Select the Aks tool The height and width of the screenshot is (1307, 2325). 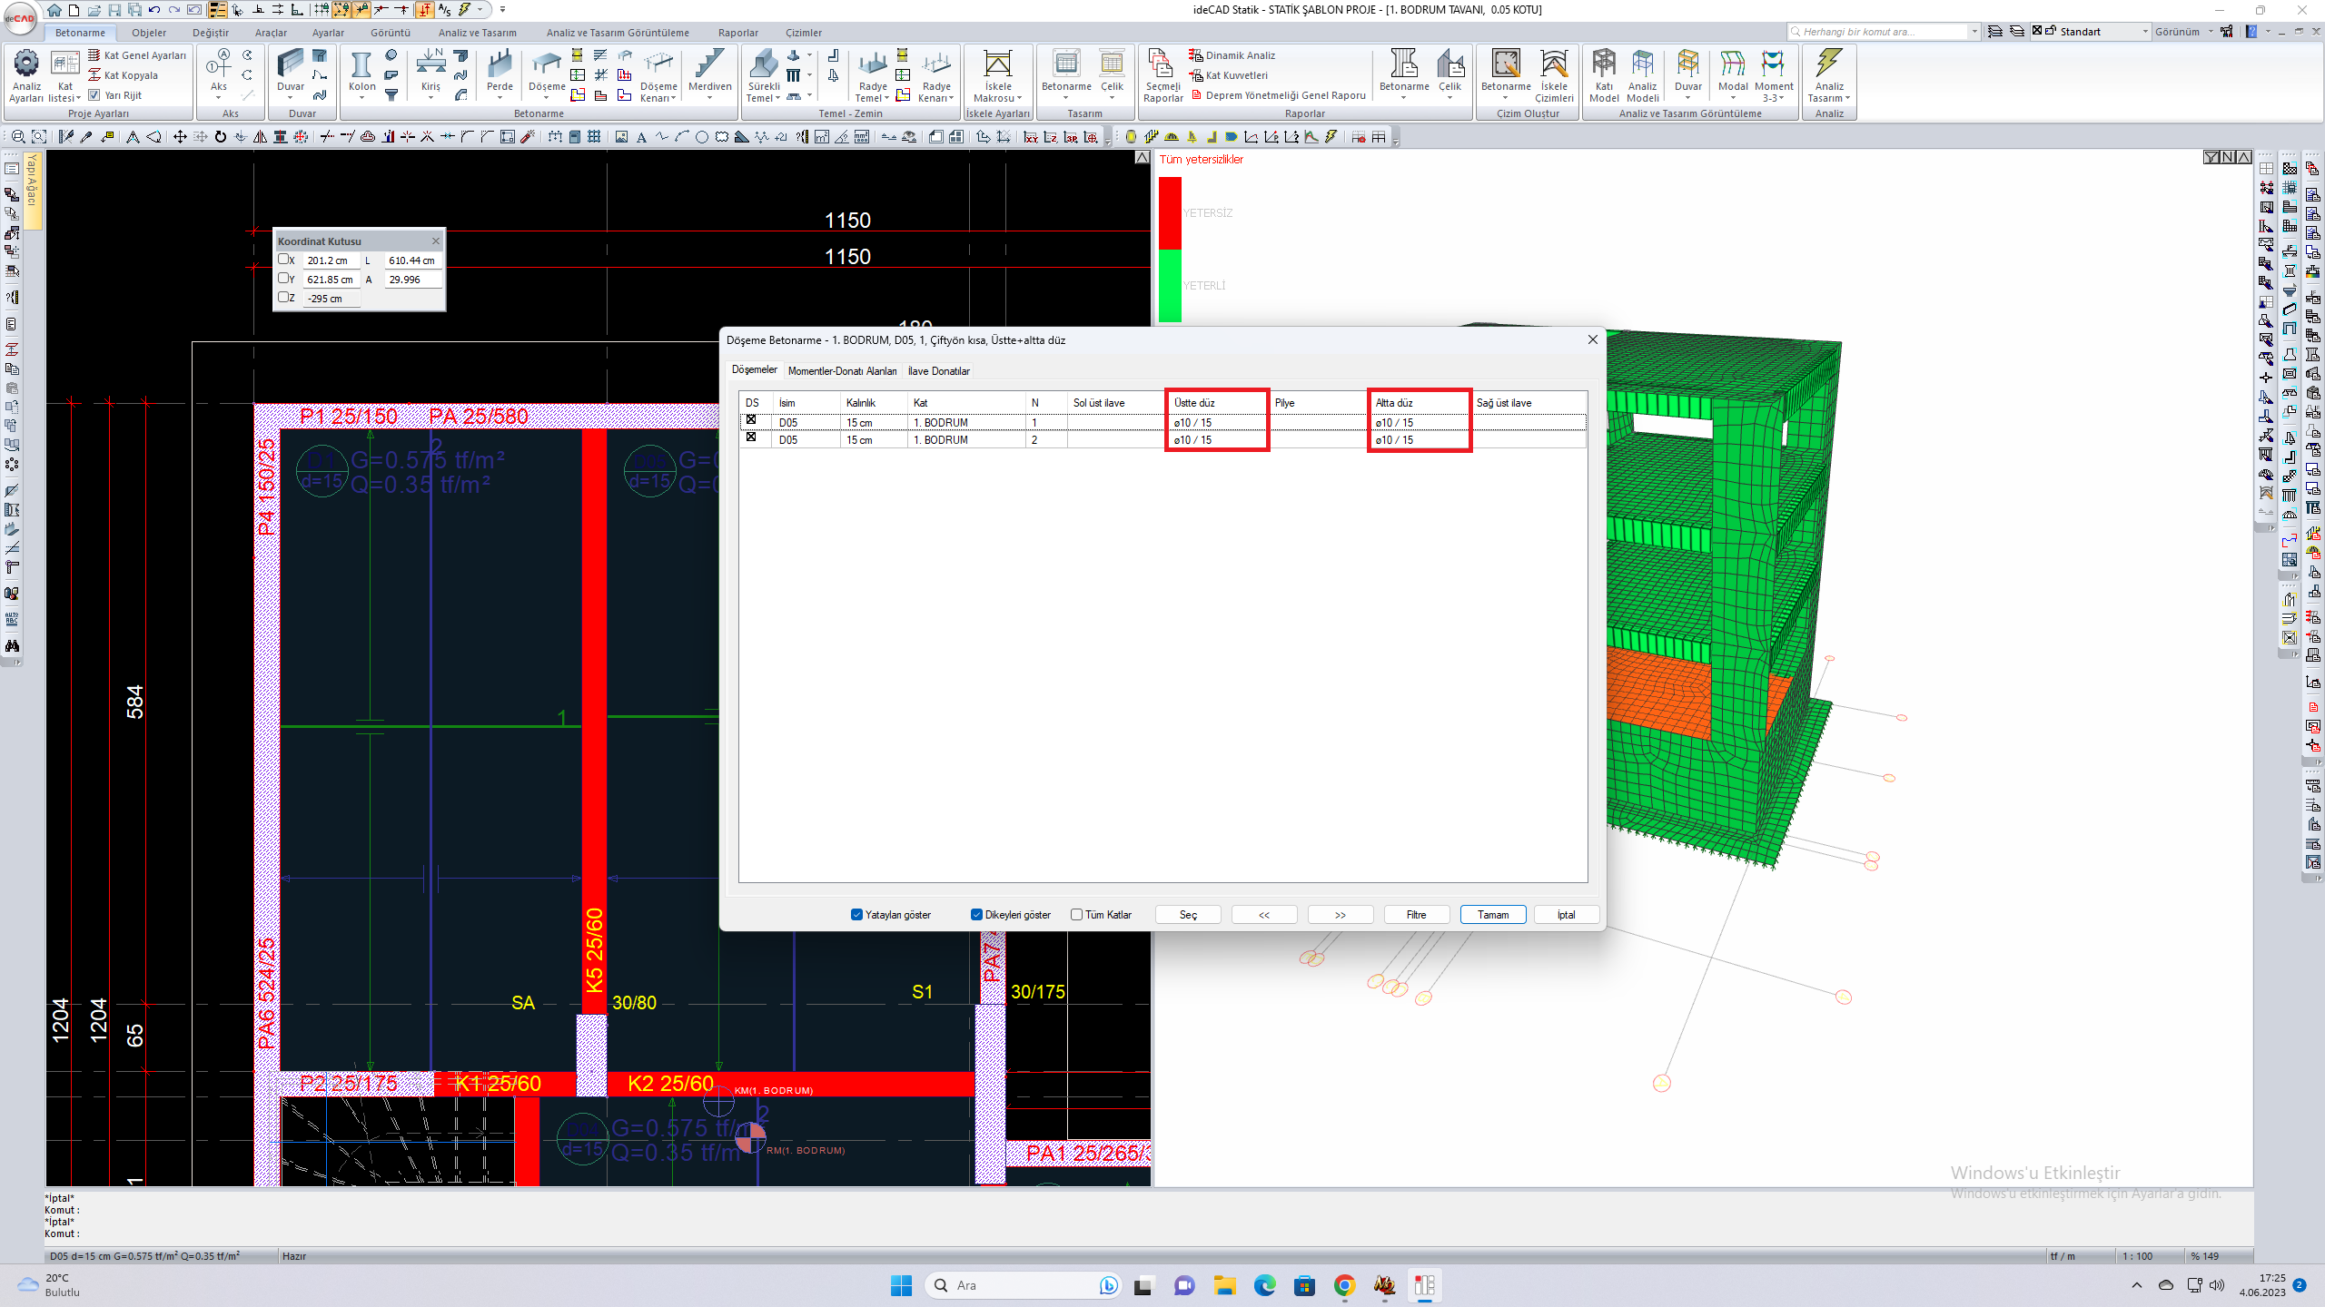pyautogui.click(x=219, y=74)
